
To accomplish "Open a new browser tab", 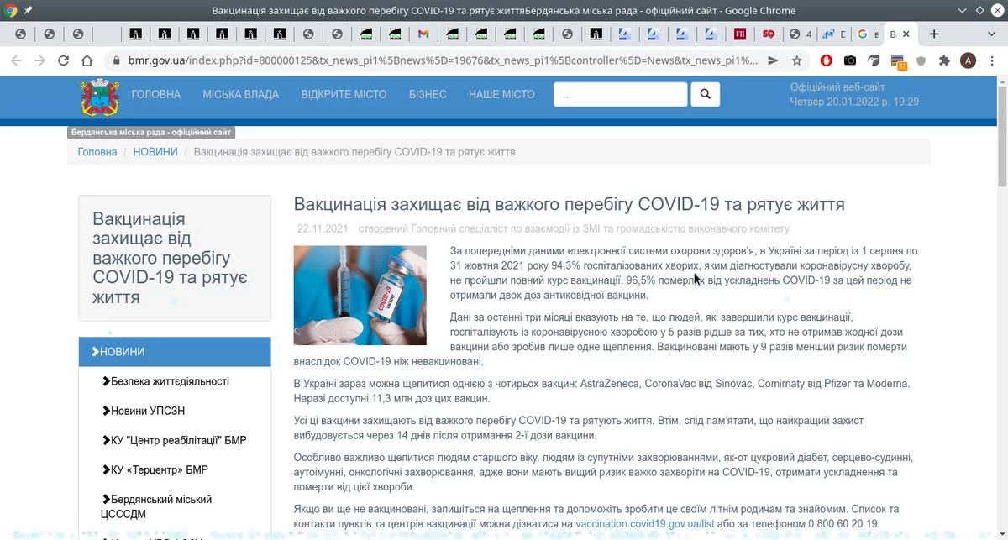I will tap(933, 34).
